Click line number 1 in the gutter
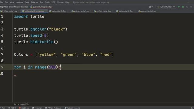Image resolution: width=194 pixels, height=109 pixels. point(2,16)
